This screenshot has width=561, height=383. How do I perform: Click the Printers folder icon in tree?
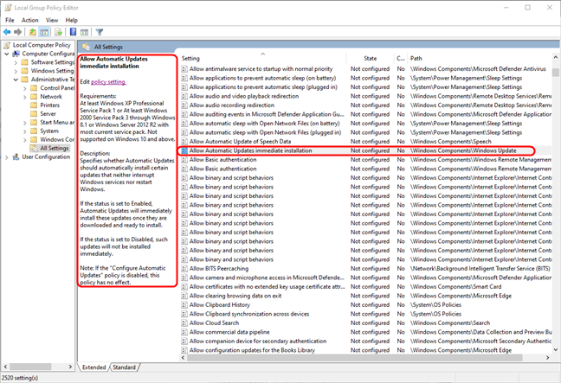[x=34, y=105]
